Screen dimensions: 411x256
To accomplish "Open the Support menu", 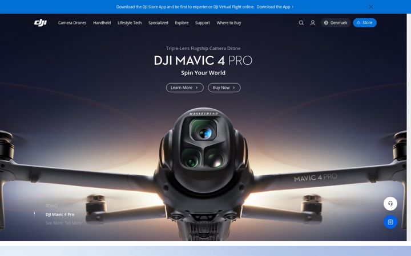I will (x=202, y=23).
